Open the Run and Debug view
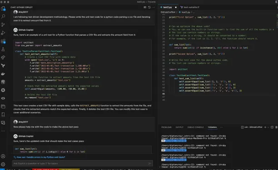The width and height of the screenshot is (278, 170). pos(3,33)
